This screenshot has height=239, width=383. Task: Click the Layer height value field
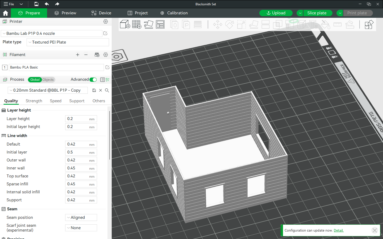point(81,119)
